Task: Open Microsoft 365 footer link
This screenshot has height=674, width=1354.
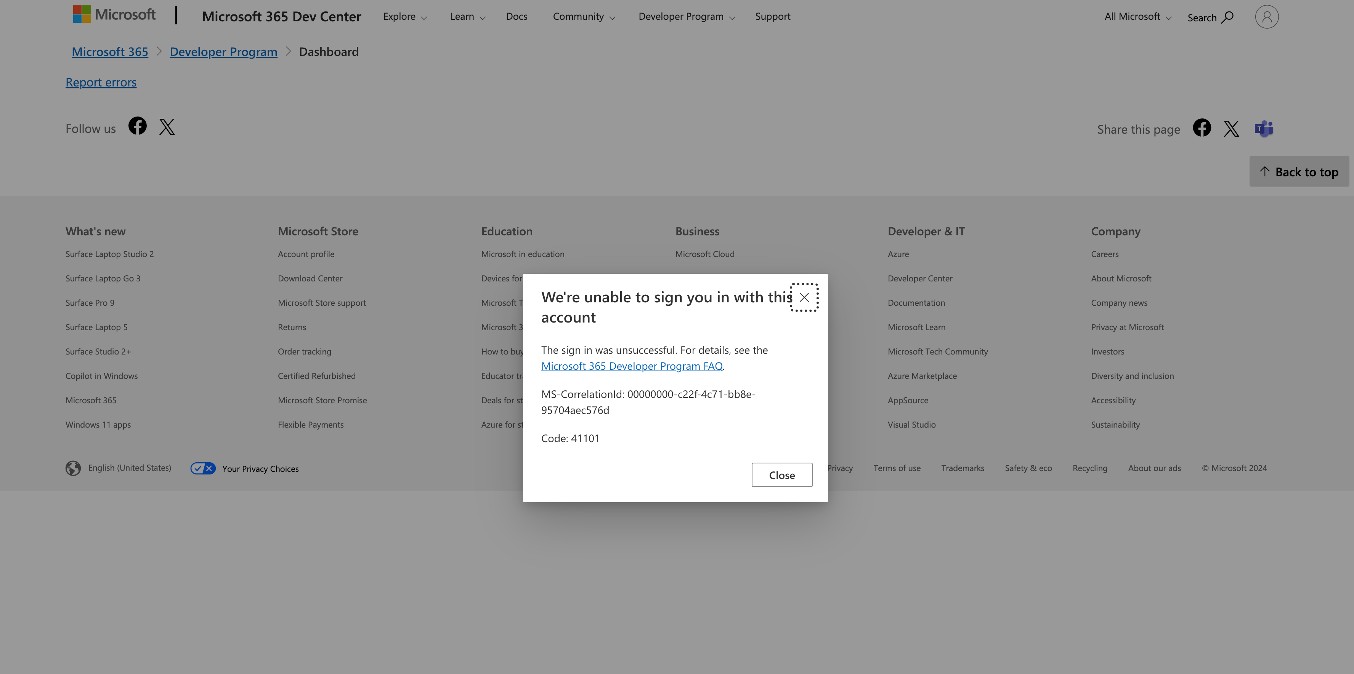Action: point(91,401)
